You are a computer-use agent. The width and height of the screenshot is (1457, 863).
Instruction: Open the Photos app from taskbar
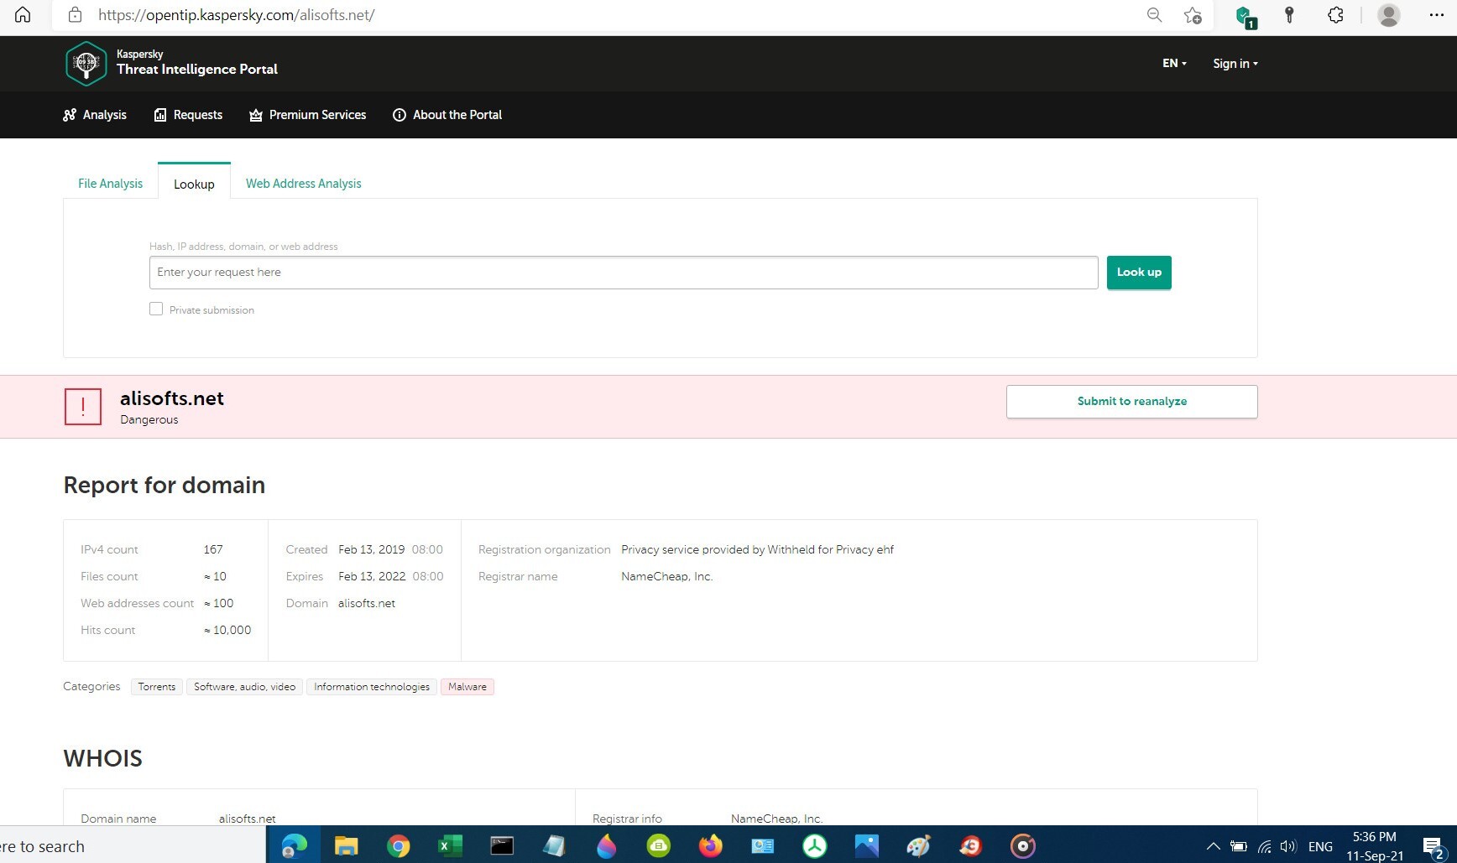tap(866, 845)
